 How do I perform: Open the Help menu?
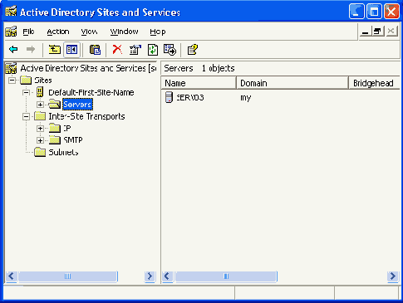(x=158, y=32)
